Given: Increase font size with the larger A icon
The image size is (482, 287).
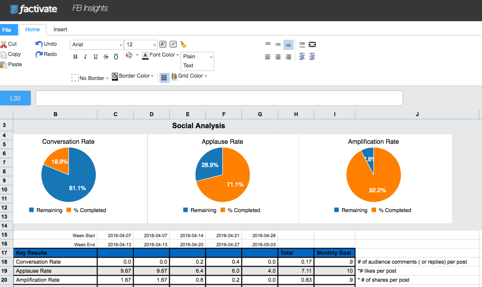Looking at the screenshot, I should click(x=163, y=44).
